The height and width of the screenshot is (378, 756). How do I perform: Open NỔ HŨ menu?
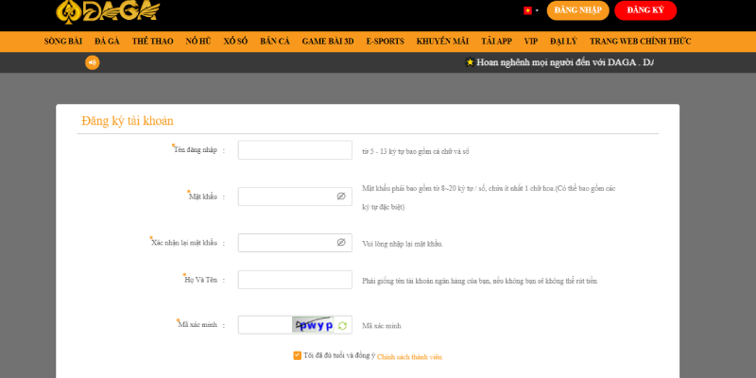tap(198, 42)
